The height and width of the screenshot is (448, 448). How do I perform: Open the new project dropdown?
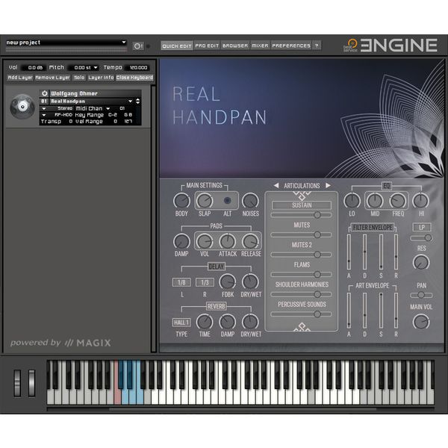66,43
